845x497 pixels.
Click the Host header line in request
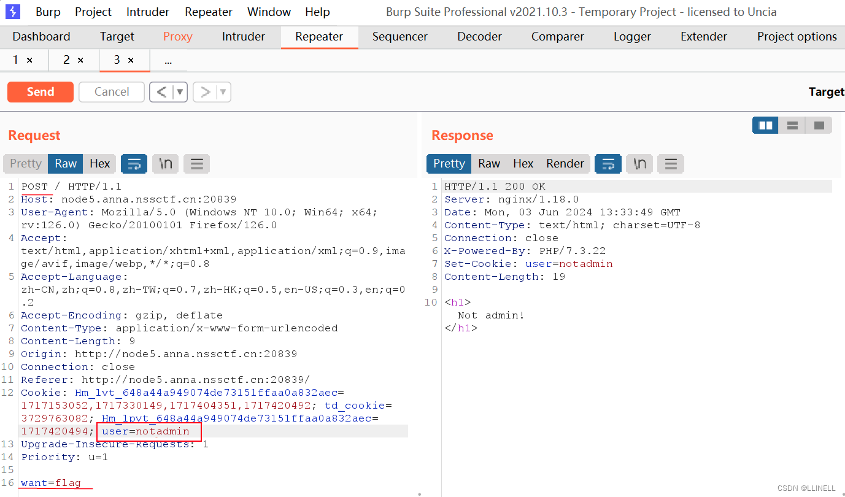click(128, 199)
